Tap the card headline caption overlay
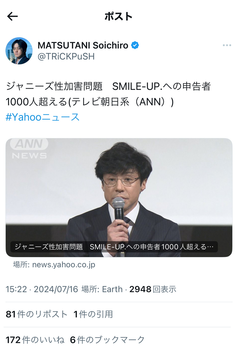The height and width of the screenshot is (351, 238). pyautogui.click(x=114, y=247)
